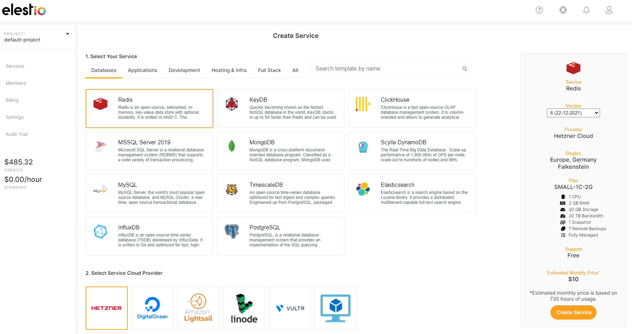Switch to the Hosting & Infra tab
632x334 pixels.
click(229, 70)
